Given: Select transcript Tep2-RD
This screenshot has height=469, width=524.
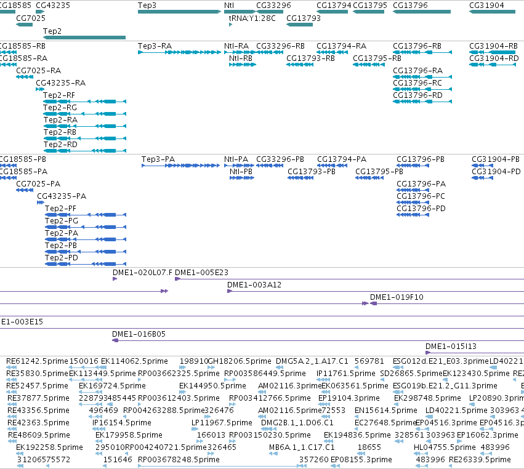Looking at the screenshot, I should point(60,145).
